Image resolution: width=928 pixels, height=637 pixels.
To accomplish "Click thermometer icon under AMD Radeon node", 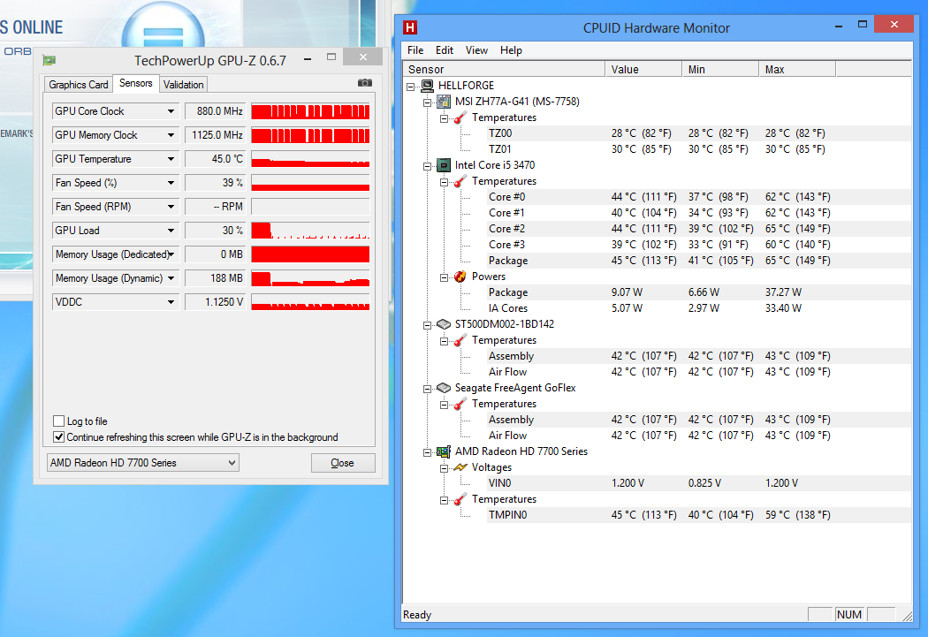I will (x=460, y=499).
